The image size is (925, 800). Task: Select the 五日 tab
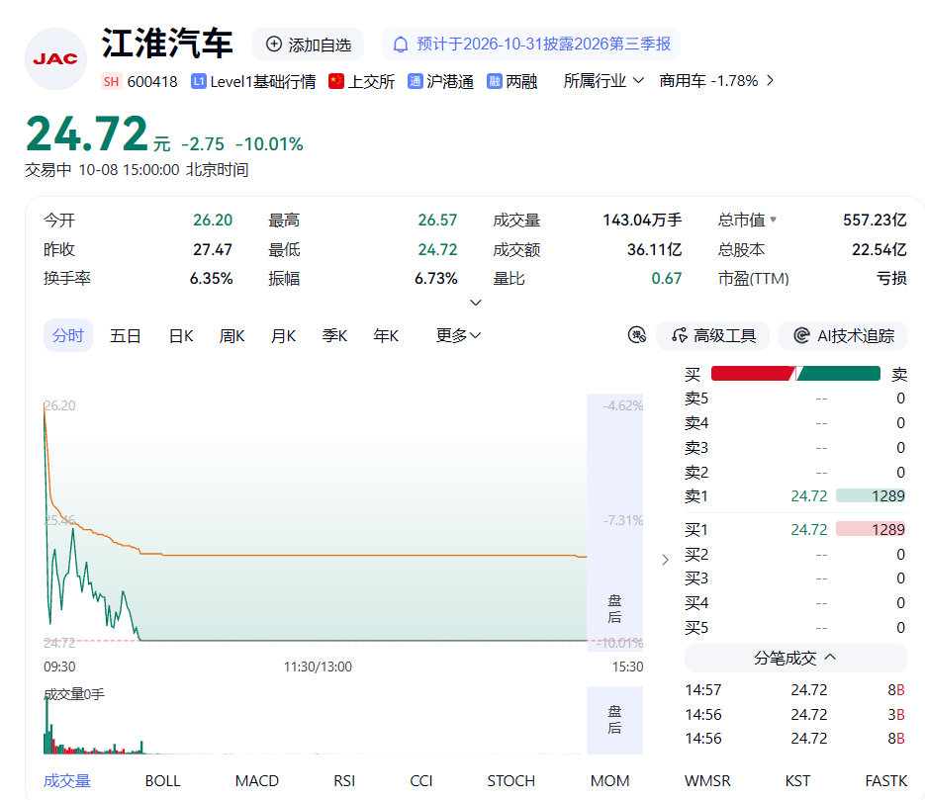pos(125,335)
